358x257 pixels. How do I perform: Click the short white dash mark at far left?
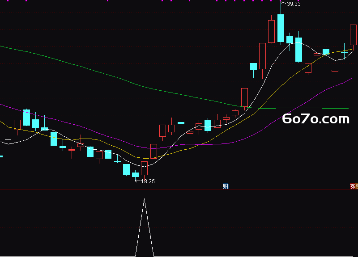8,139
